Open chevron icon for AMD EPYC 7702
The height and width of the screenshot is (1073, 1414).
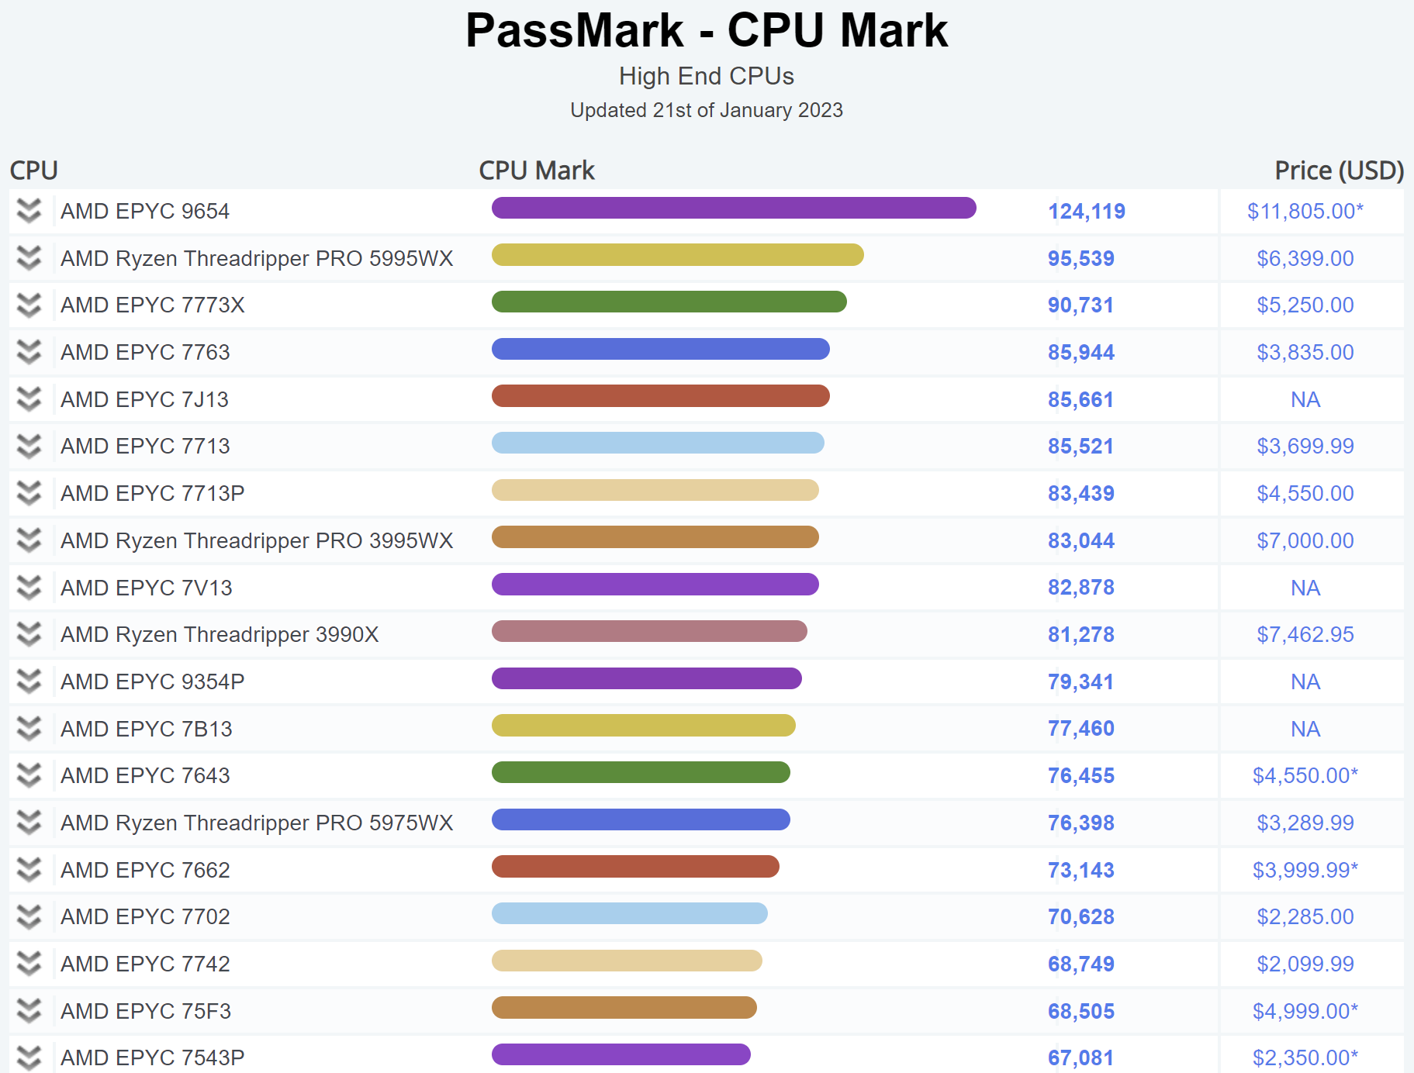pos(29,916)
